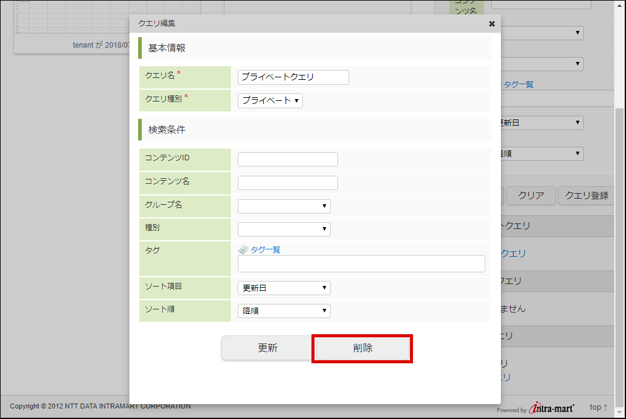
Task: Expand the 種別 dropdown
Action: pyautogui.click(x=284, y=230)
